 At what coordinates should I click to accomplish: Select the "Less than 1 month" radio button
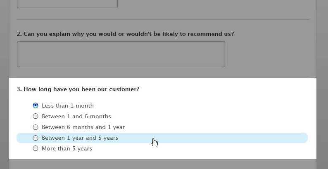tap(36, 106)
